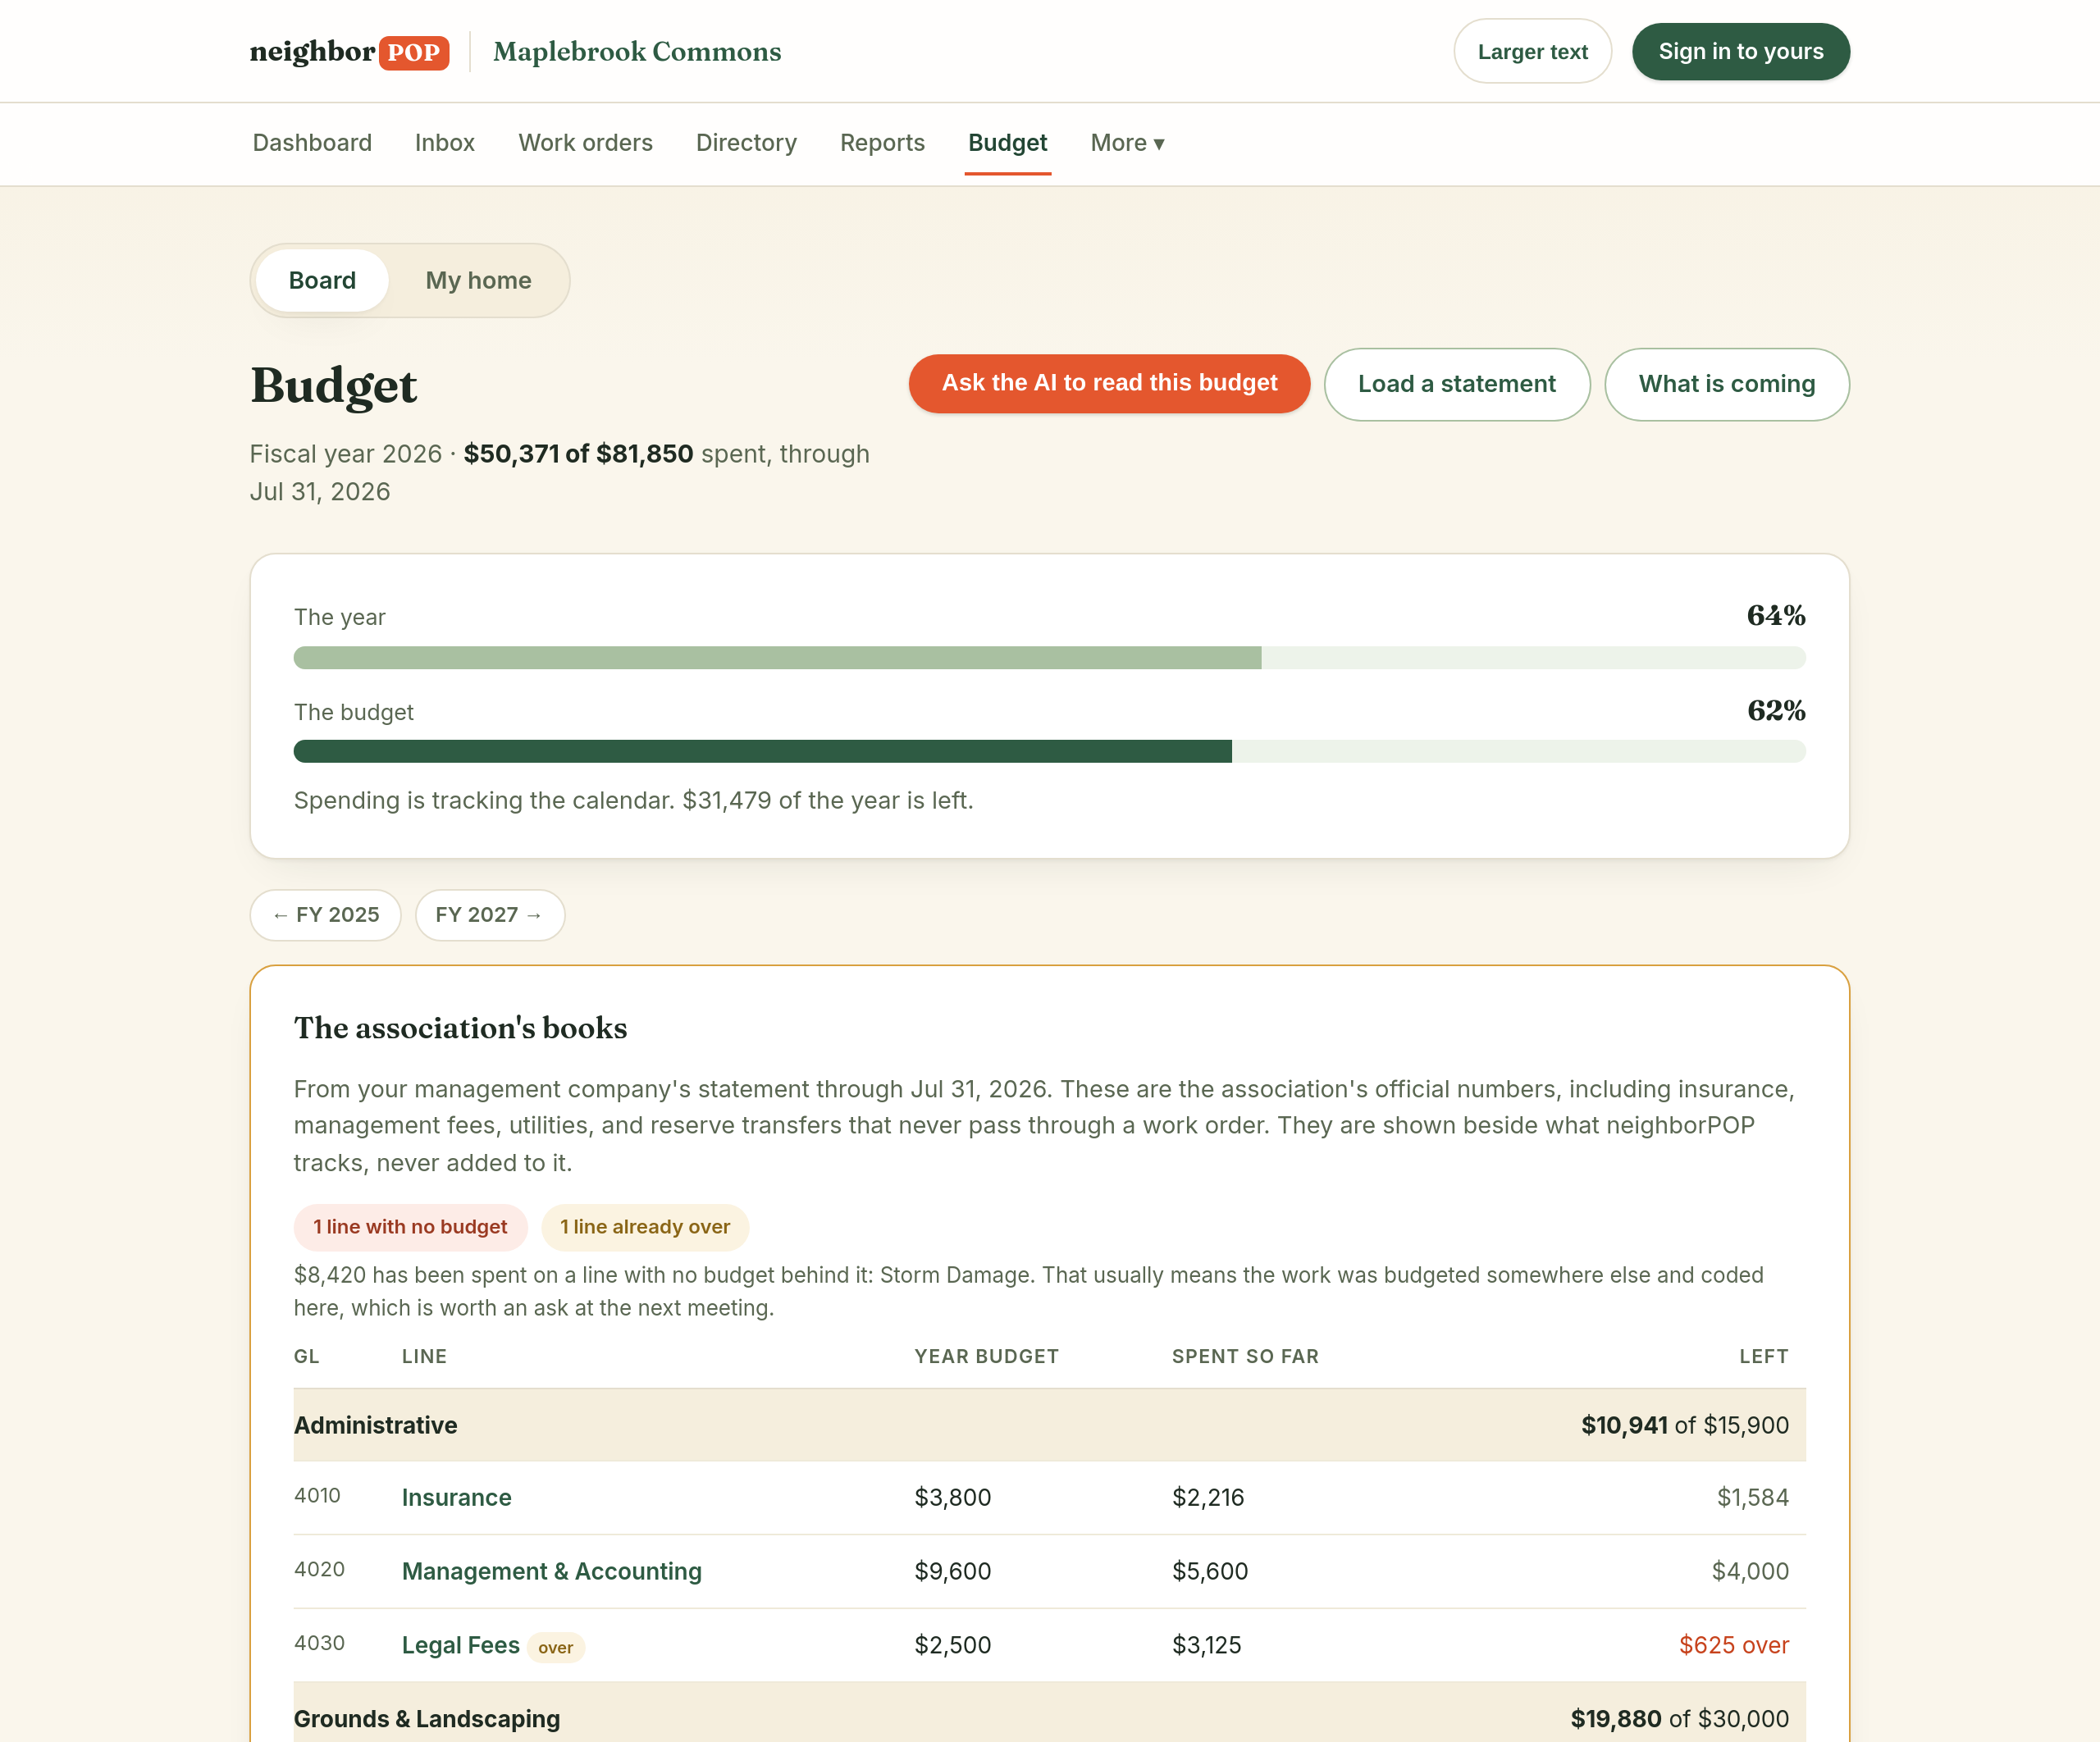
Task: Go back to FY 2025
Action: [x=325, y=915]
